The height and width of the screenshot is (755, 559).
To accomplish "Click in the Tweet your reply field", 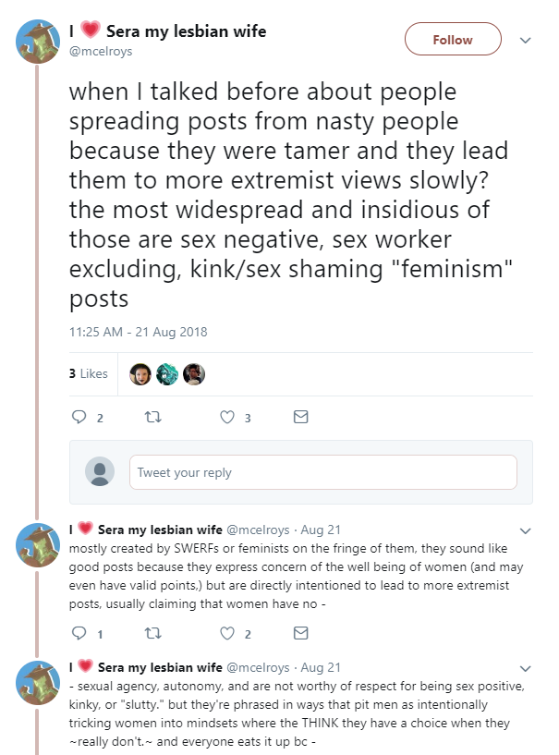I will (322, 472).
